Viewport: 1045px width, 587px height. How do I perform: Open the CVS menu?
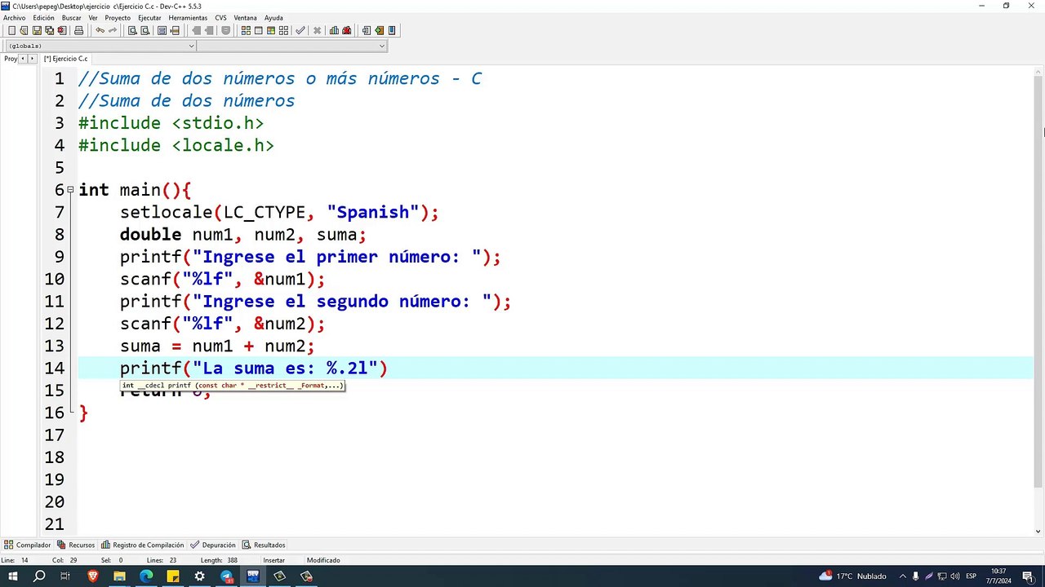(x=221, y=18)
